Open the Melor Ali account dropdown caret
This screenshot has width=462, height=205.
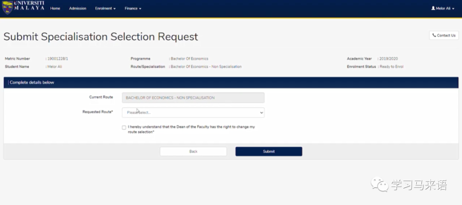(x=453, y=9)
